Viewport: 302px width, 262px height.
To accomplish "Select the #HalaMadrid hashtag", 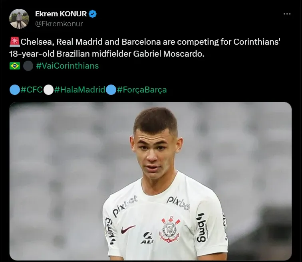I will [x=79, y=90].
